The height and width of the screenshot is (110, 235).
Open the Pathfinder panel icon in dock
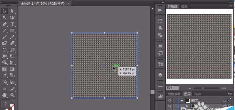(160, 35)
